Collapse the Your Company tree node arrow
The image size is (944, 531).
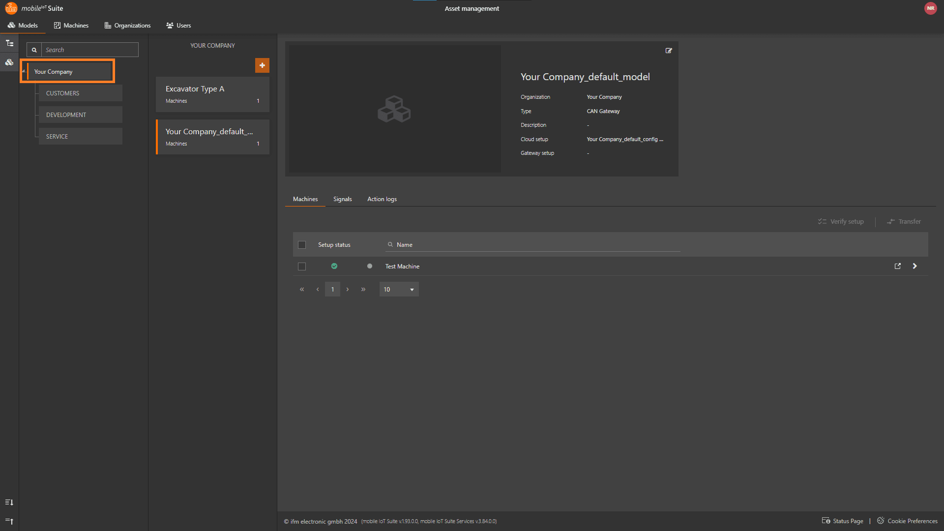[x=23, y=71]
